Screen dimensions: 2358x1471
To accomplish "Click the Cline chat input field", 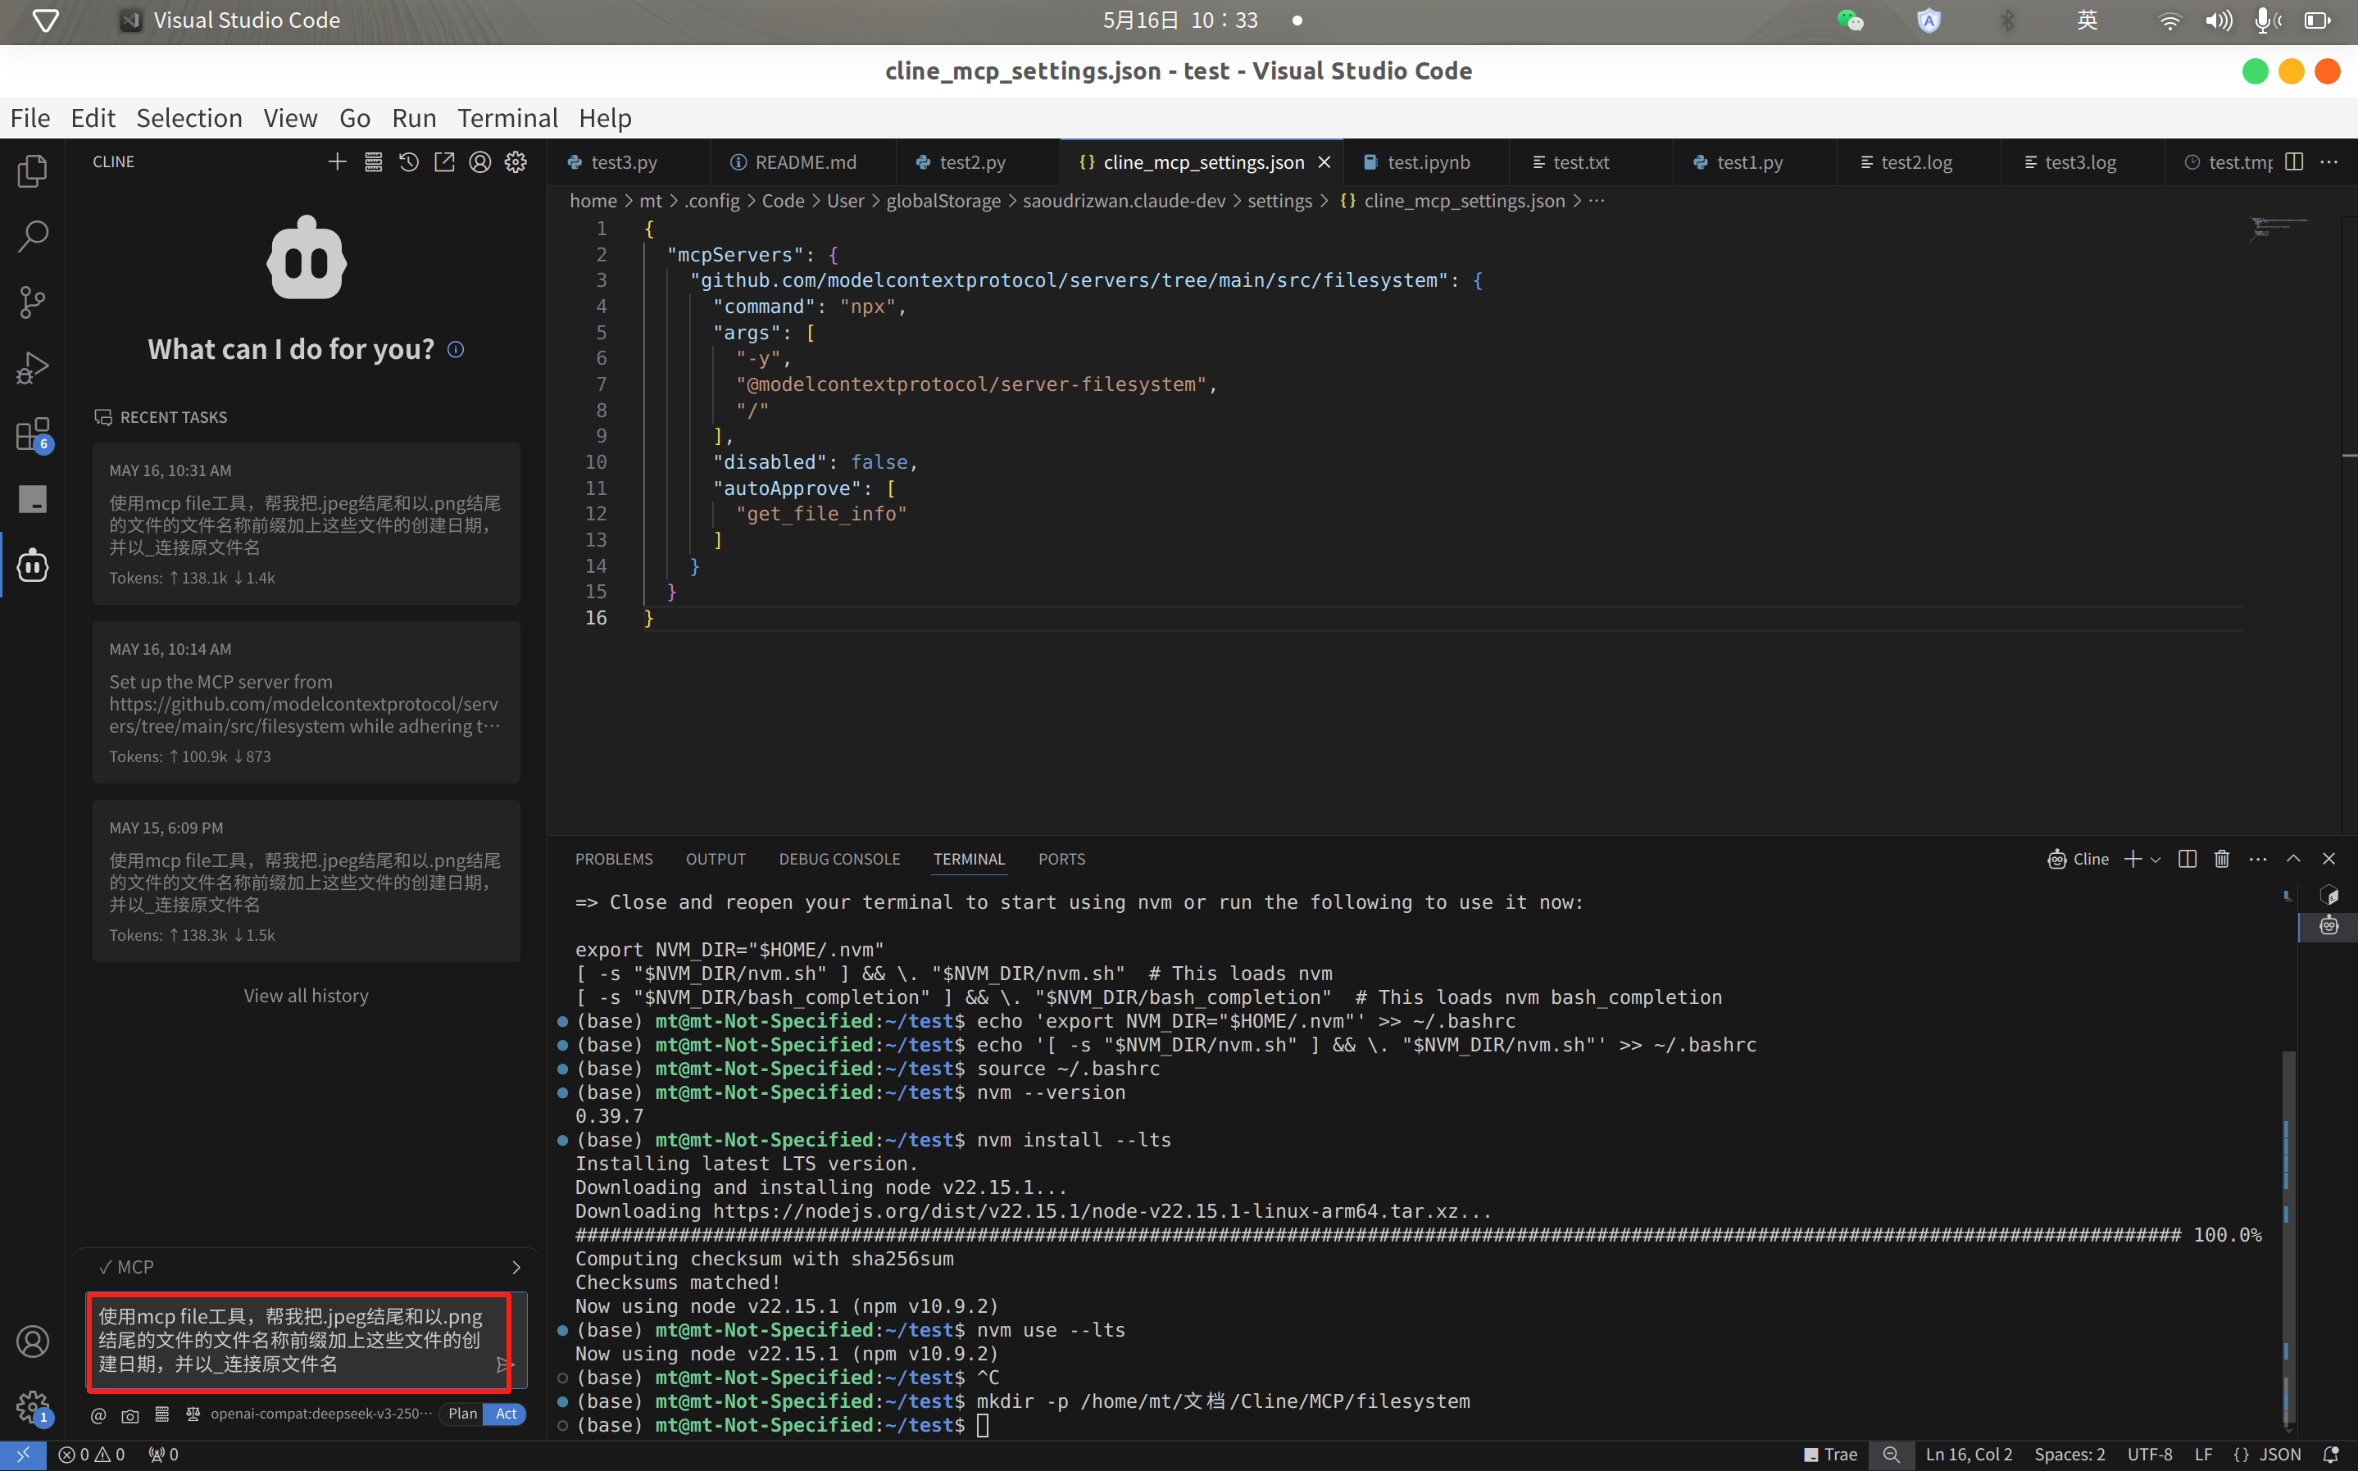I will [290, 1340].
